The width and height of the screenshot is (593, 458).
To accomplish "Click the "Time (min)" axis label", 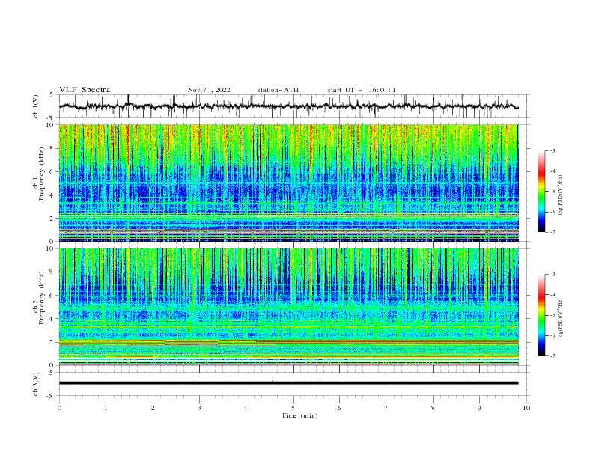I will tap(299, 415).
